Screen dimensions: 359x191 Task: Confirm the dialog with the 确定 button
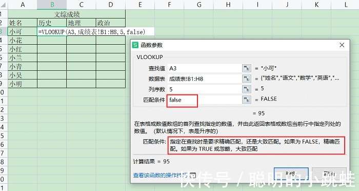pos(291,174)
